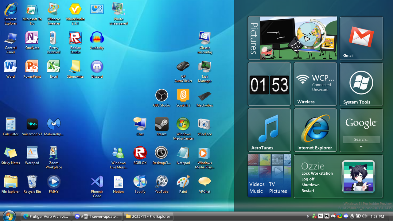Select the Roblox Studio desktop icon
The width and height of the screenshot is (393, 221).
(75, 43)
